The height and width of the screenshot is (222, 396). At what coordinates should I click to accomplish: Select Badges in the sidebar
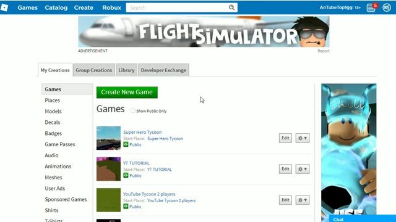53,133
